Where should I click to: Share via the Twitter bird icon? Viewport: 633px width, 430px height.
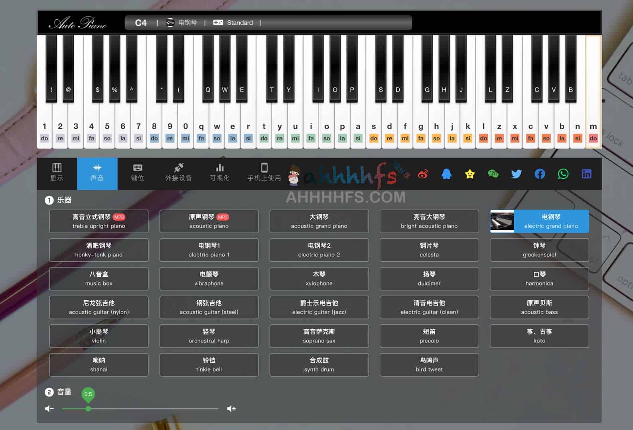point(517,174)
